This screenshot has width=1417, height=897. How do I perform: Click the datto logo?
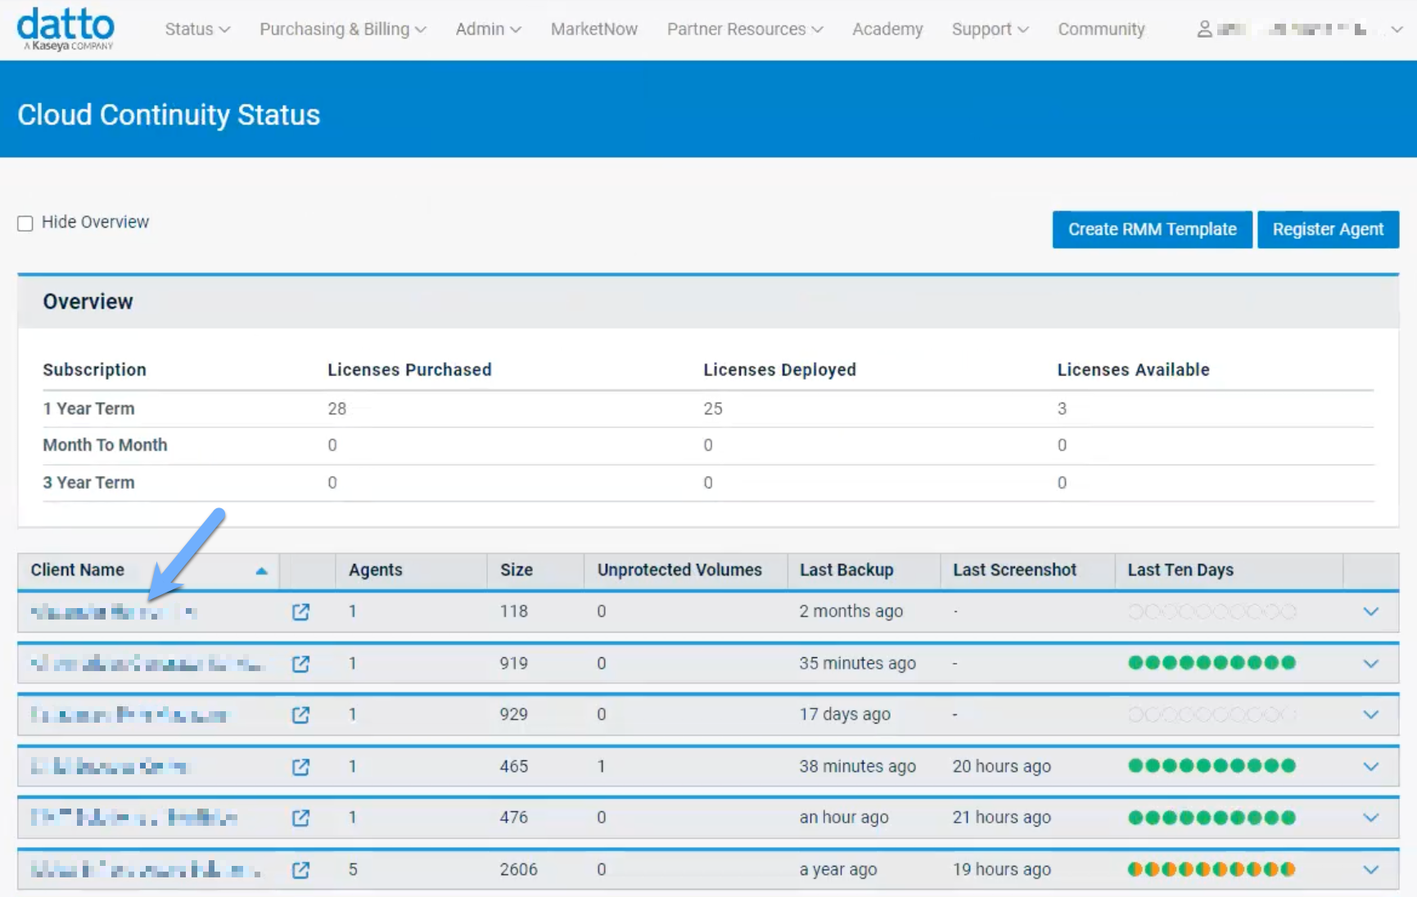pyautogui.click(x=65, y=29)
